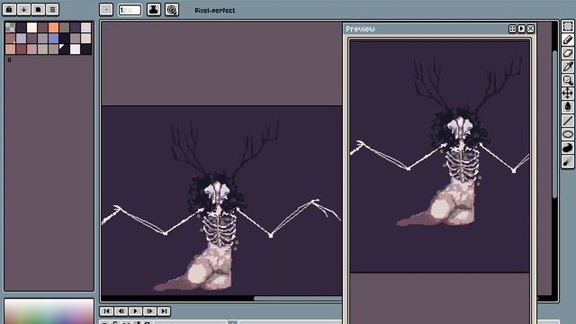Screen dimensions: 576x324
Task: Go to the previous frame
Action: tap(121, 311)
